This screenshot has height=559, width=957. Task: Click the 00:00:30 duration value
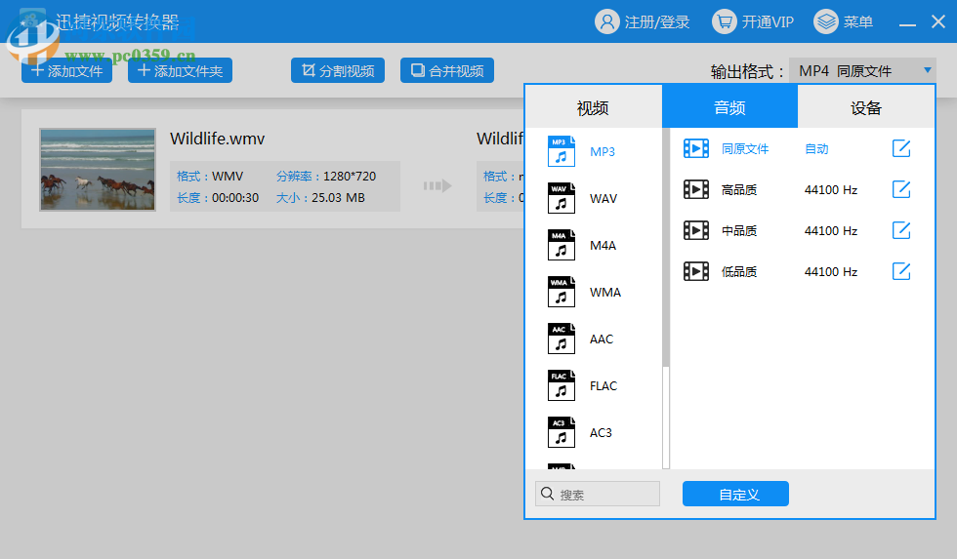pos(235,197)
